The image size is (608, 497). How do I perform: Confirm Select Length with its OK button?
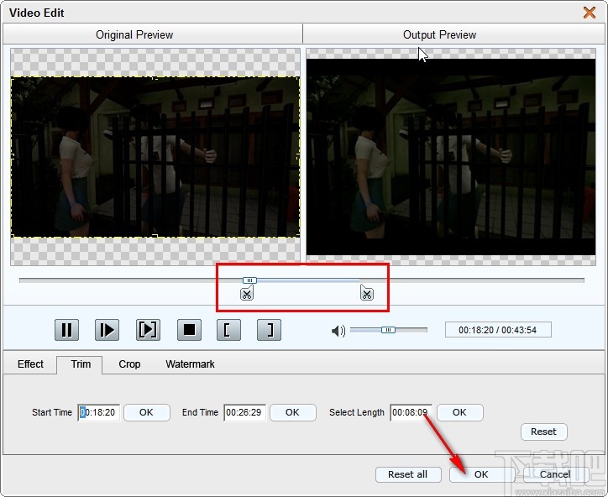pos(460,412)
